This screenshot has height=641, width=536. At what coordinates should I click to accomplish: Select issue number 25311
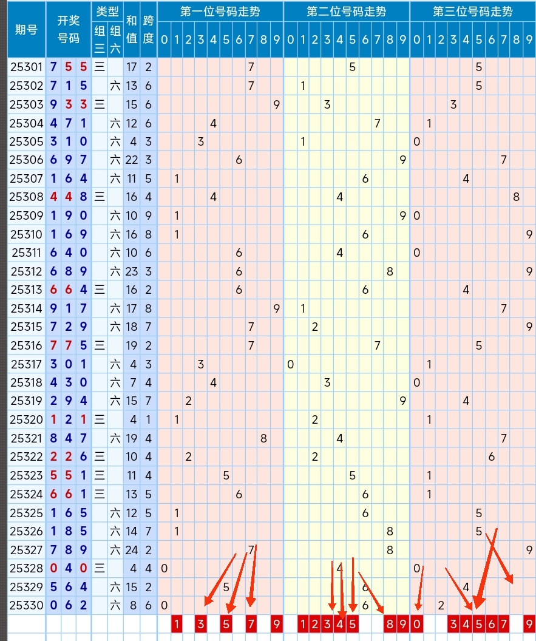coord(27,253)
